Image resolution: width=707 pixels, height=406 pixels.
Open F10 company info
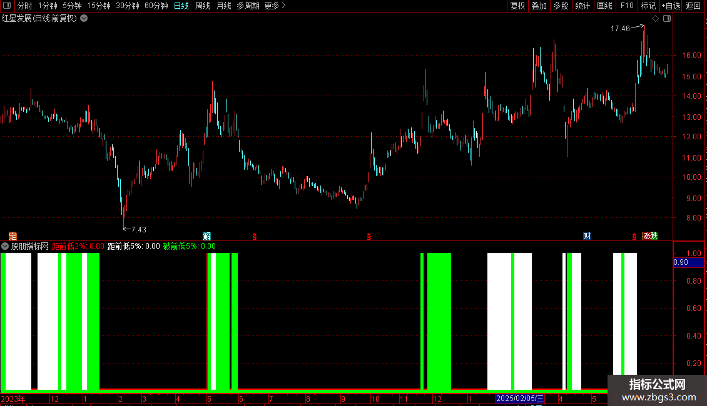(x=627, y=6)
